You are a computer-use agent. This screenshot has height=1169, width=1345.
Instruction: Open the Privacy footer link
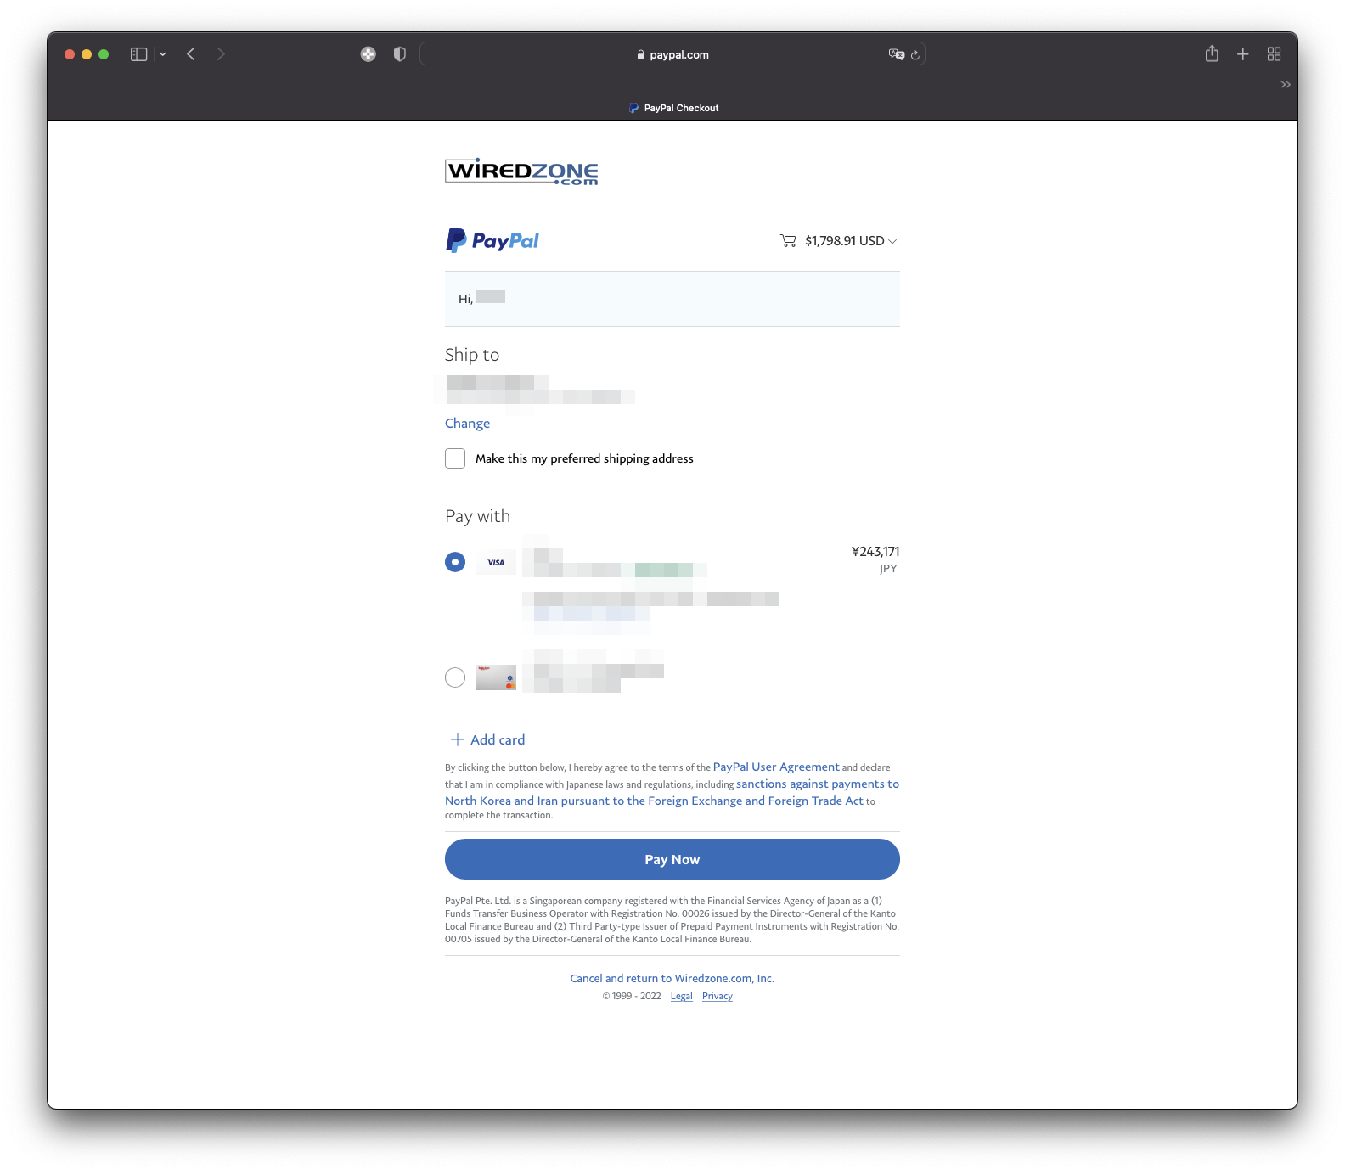tap(718, 996)
